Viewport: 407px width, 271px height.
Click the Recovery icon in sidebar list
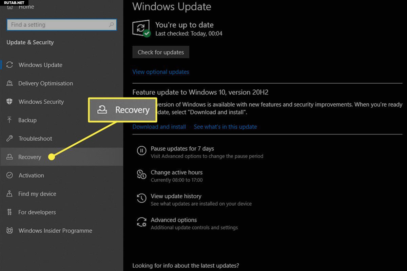(x=10, y=157)
